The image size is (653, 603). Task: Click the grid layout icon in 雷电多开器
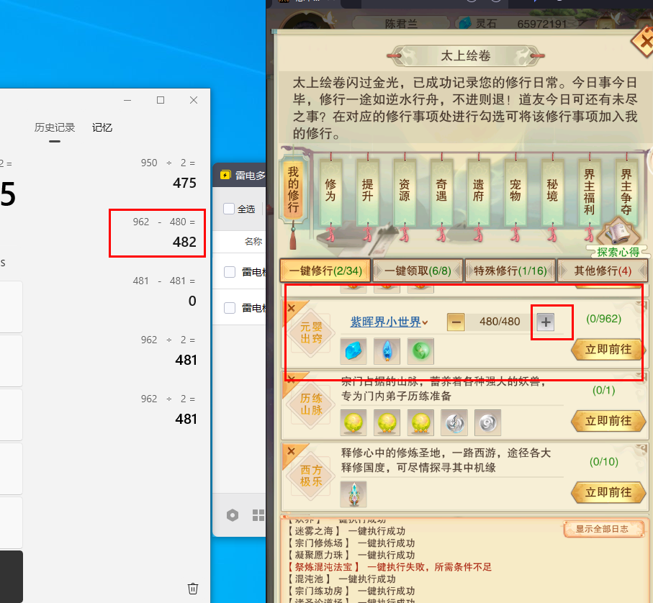pos(258,515)
